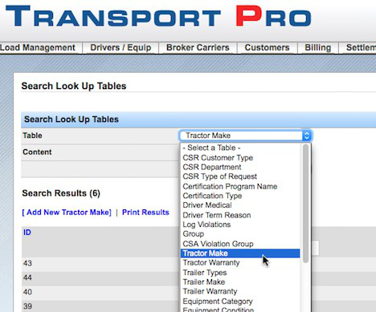The image size is (376, 312).
Task: Click the Table dropdown showing Tractor Make
Action: pos(245,136)
